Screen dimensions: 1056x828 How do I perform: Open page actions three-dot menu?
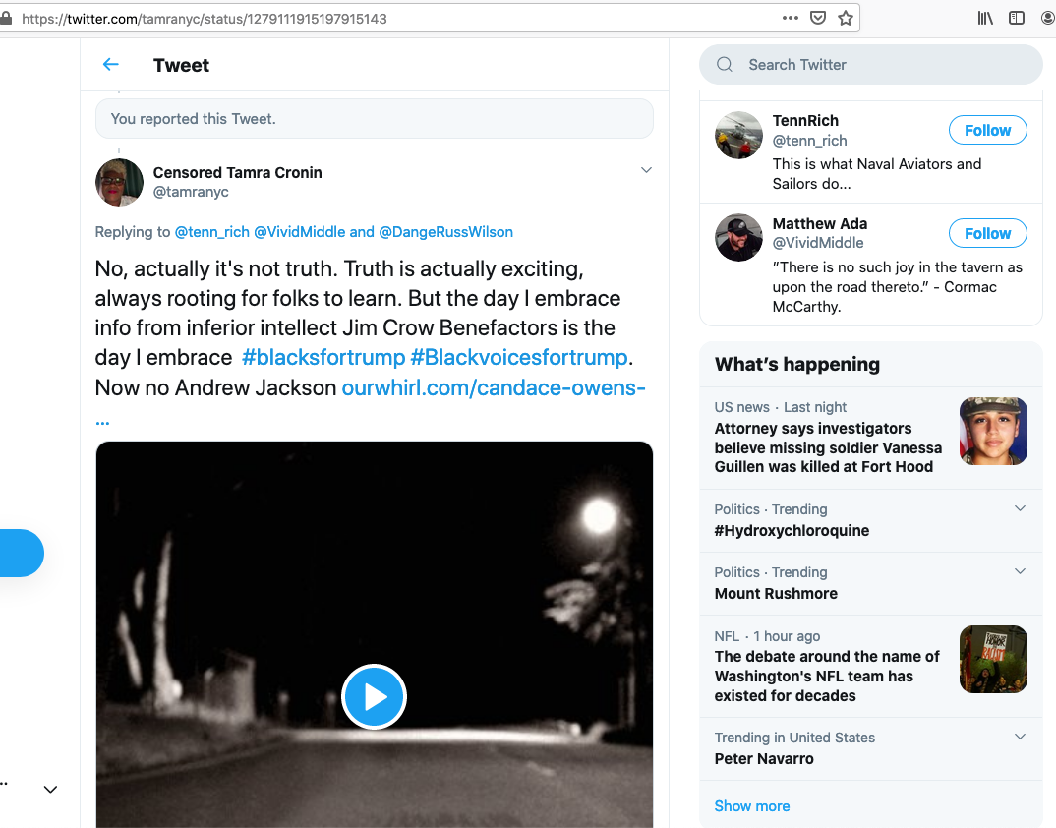click(x=791, y=18)
